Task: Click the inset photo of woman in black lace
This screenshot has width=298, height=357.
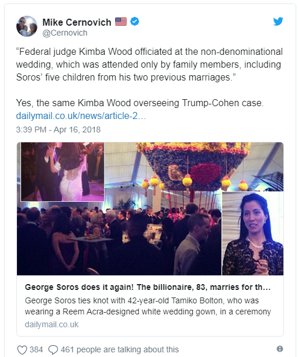Action: [252, 233]
